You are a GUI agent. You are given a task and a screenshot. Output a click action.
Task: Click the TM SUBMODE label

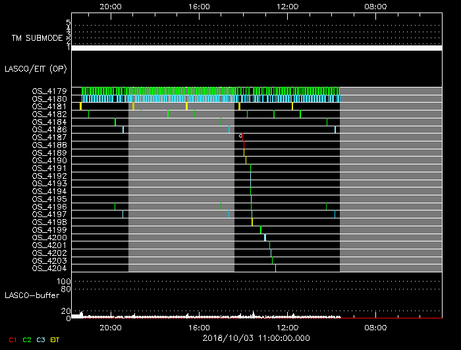36,38
